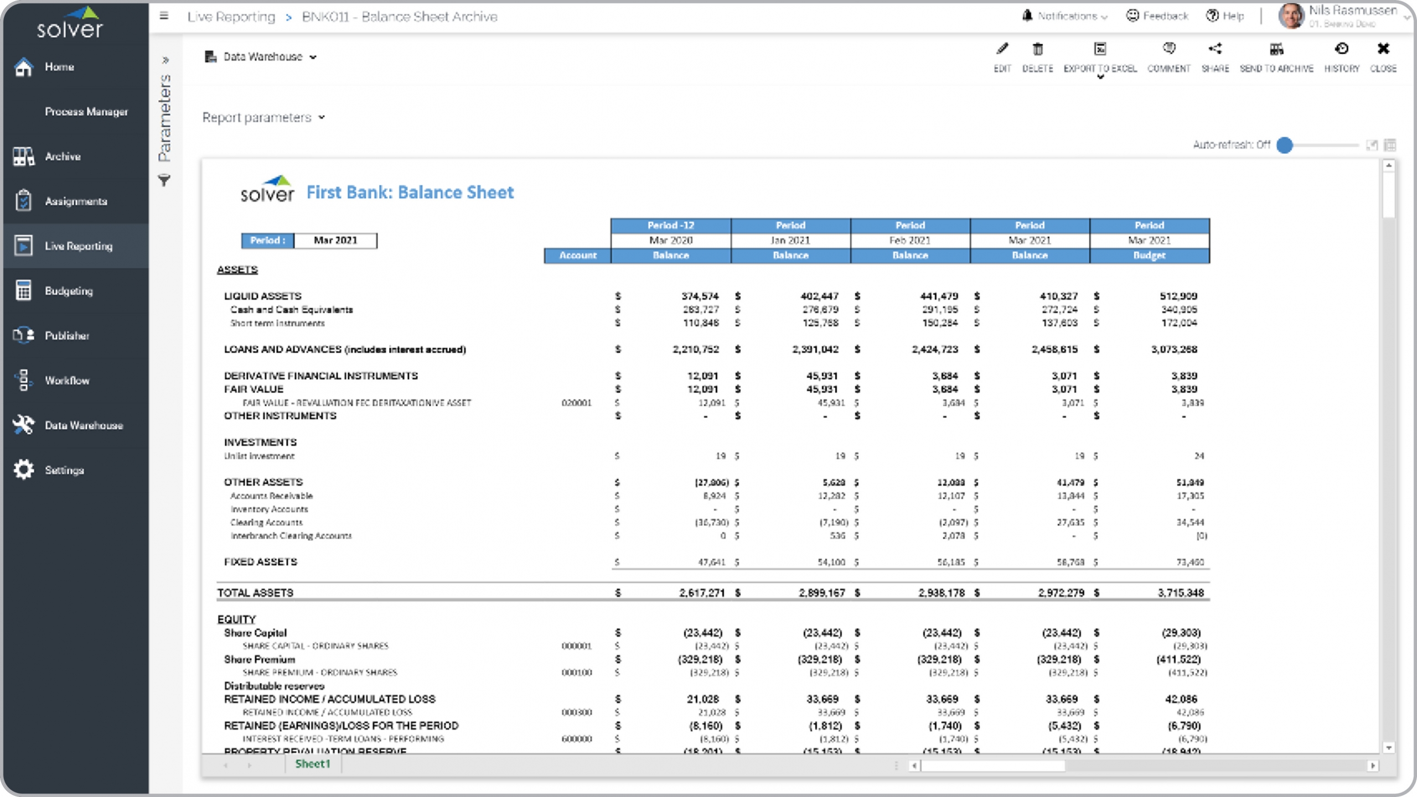Open the History icon
The image size is (1417, 797).
pos(1341,50)
